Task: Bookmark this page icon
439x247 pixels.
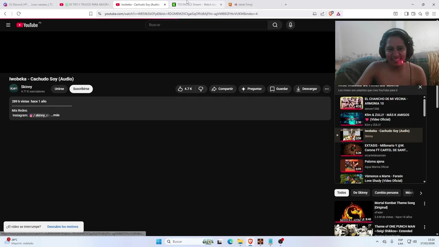Action: (x=91, y=14)
